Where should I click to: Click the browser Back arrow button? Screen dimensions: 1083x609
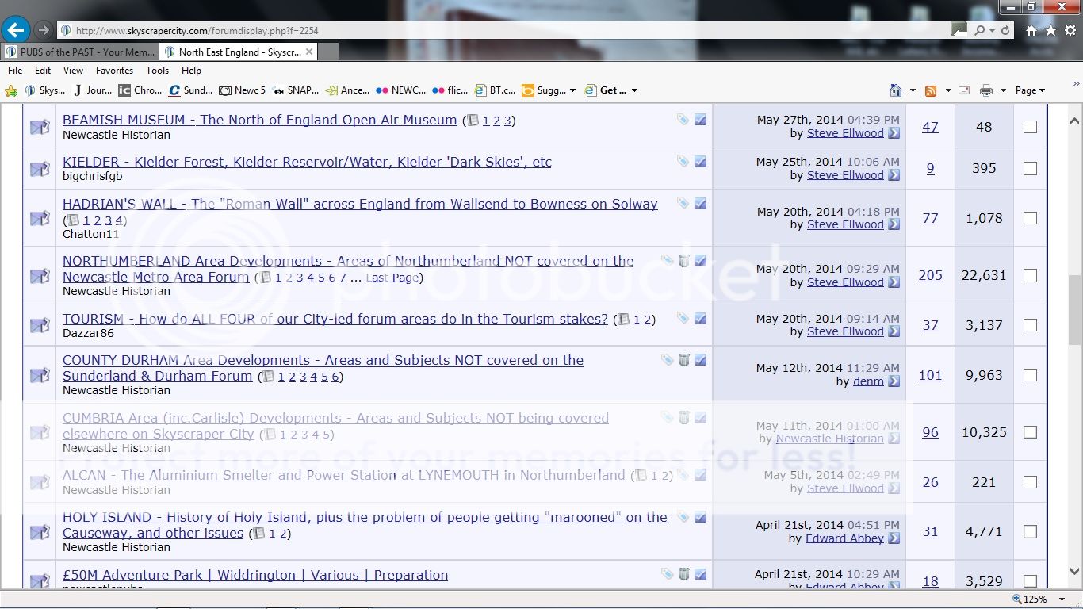click(15, 31)
